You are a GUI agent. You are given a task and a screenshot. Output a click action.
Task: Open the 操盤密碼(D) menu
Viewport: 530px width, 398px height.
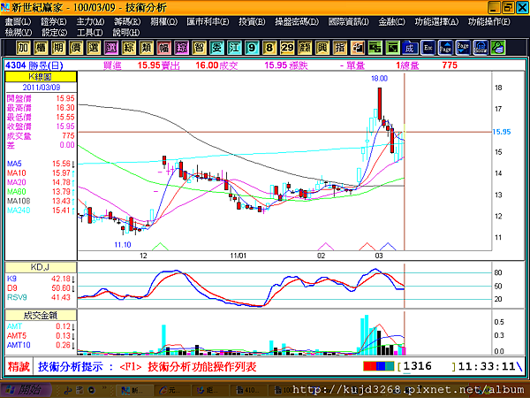click(297, 21)
